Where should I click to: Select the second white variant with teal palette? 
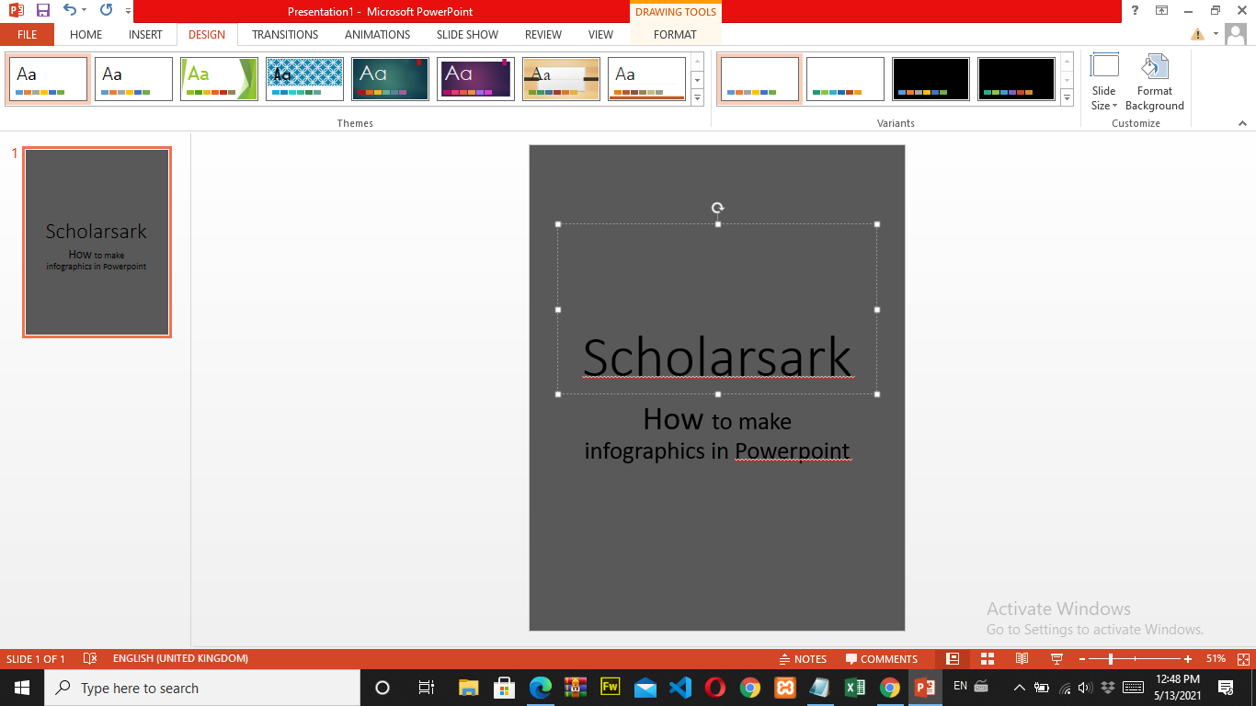[x=845, y=79]
